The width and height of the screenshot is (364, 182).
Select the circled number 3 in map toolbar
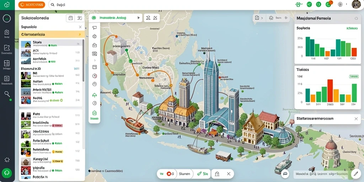pos(95,103)
